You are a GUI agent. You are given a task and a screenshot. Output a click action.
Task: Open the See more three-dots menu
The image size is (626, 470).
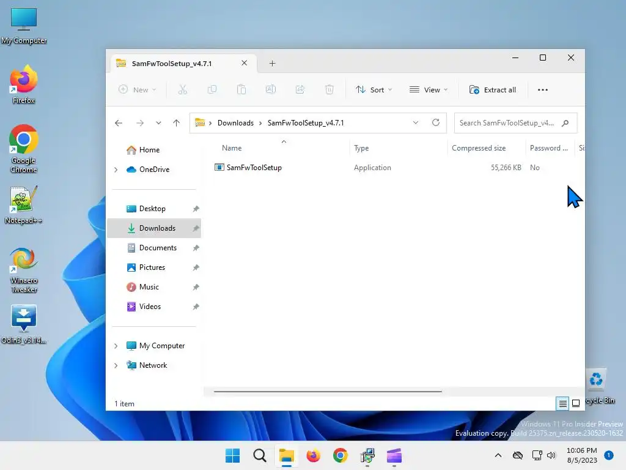coord(543,90)
